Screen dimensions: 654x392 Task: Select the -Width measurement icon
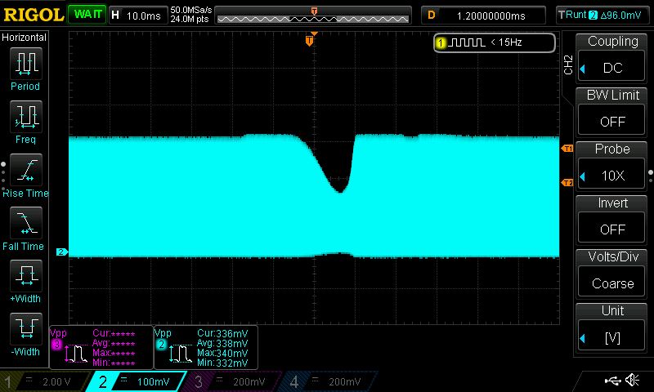(x=25, y=331)
